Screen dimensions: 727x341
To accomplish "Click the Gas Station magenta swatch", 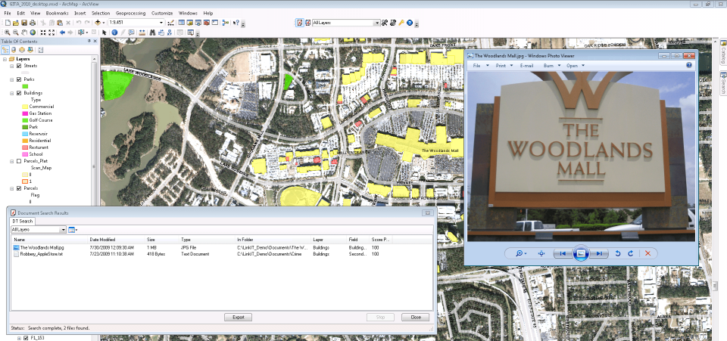I will click(x=25, y=113).
